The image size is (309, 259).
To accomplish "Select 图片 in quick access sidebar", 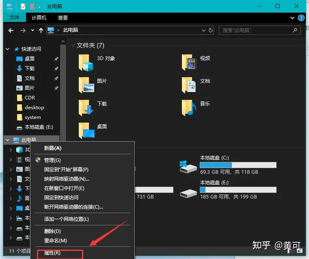I will tap(30, 88).
